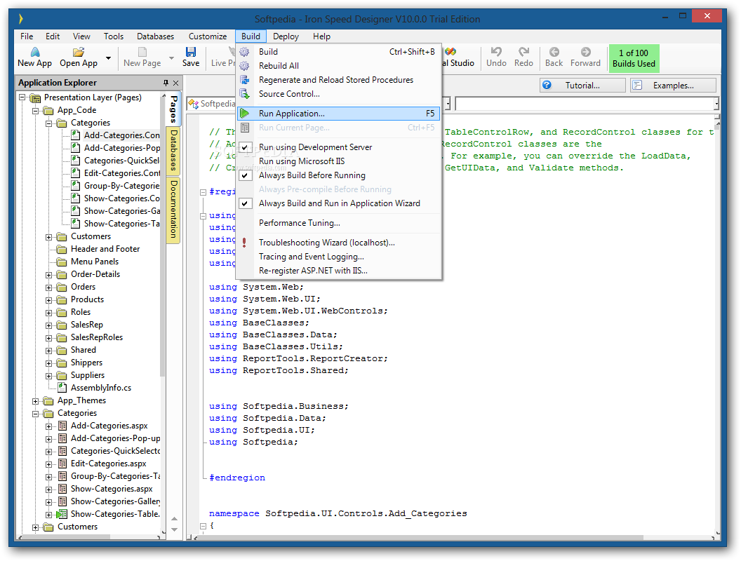Image resolution: width=741 pixels, height=561 pixels.
Task: Open the File menu
Action: pyautogui.click(x=27, y=36)
